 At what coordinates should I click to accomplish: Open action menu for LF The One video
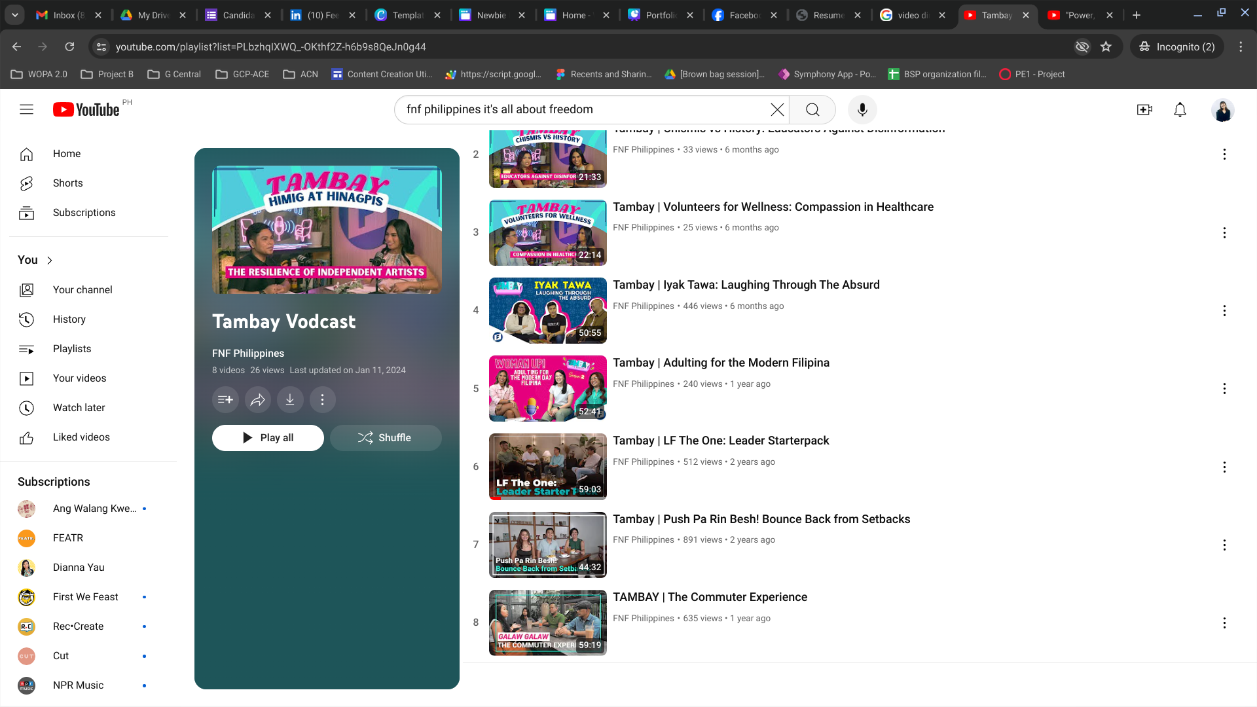1224,467
